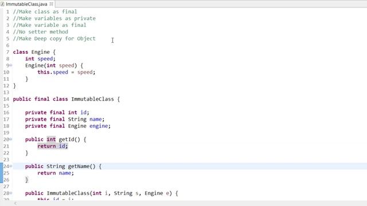Viewport: 367px width, 206px height.
Task: Collapse the getName method at line 24
Action: coord(11,167)
